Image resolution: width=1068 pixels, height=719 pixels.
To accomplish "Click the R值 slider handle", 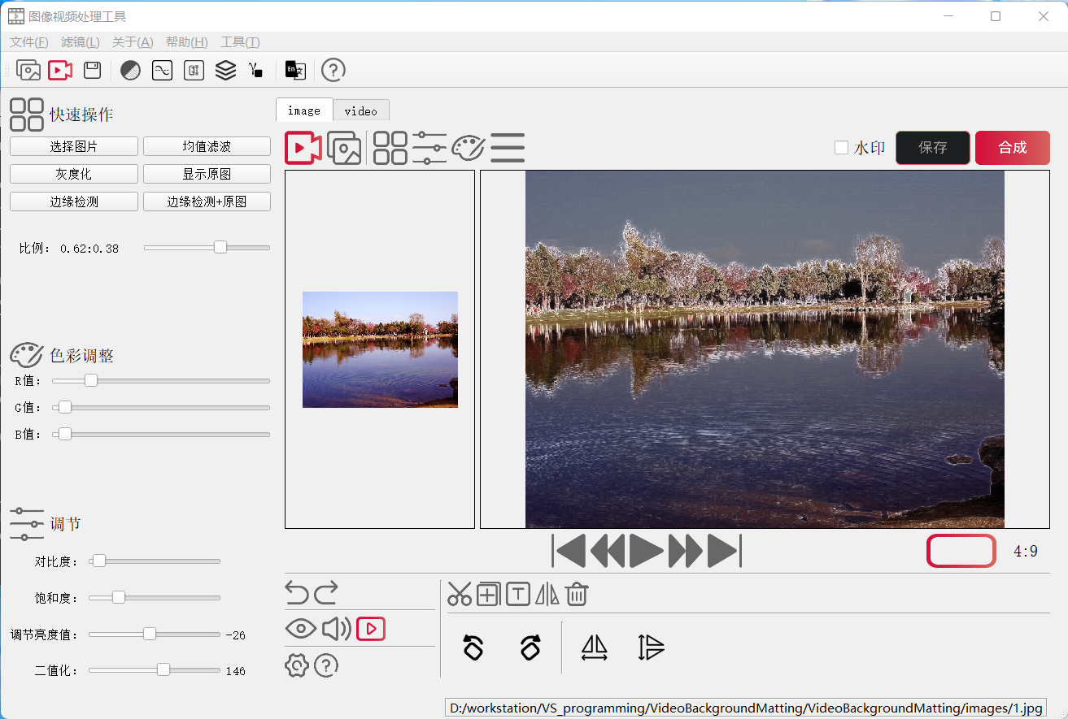I will pyautogui.click(x=91, y=380).
